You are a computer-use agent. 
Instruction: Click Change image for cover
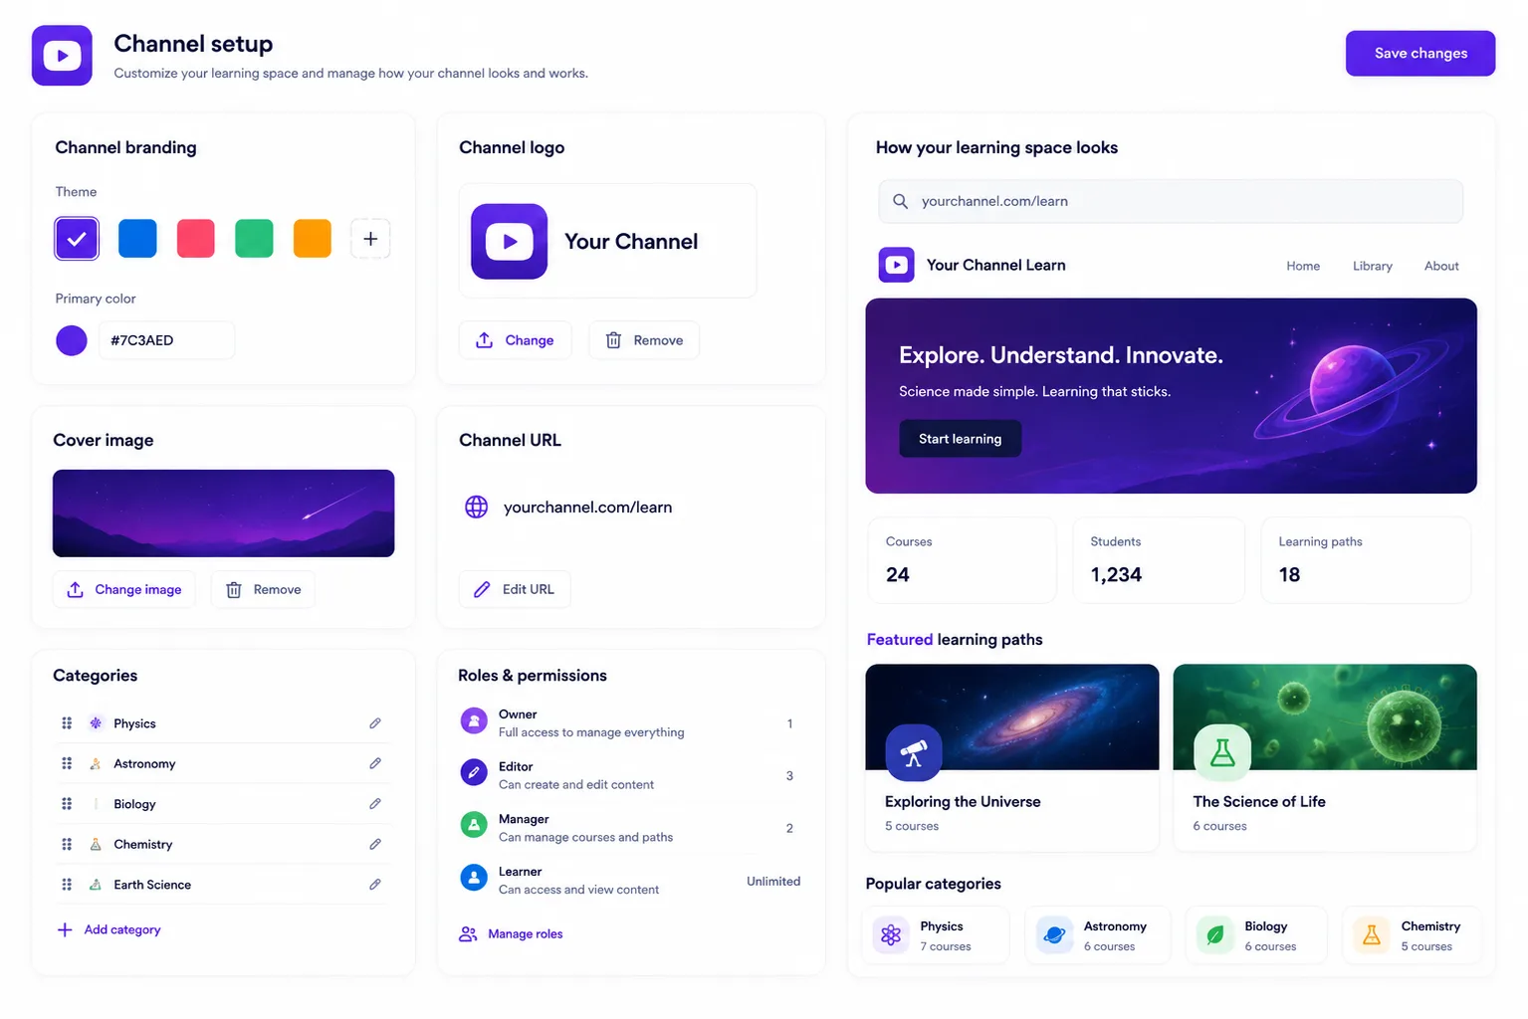pyautogui.click(x=124, y=589)
